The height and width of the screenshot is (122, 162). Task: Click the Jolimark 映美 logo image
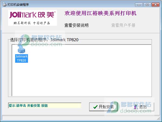point(32,18)
